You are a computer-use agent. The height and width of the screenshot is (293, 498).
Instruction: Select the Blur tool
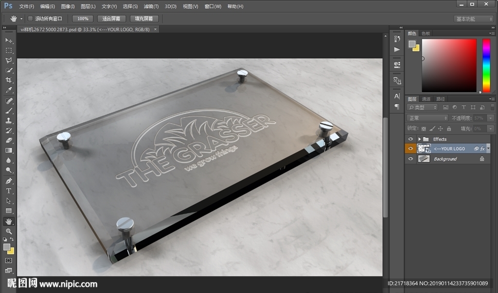9,160
